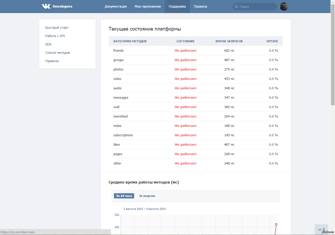Image resolution: width=335 pixels, height=235 pixels.
Task: Navigate to SDK sidebar link
Action: [48, 44]
